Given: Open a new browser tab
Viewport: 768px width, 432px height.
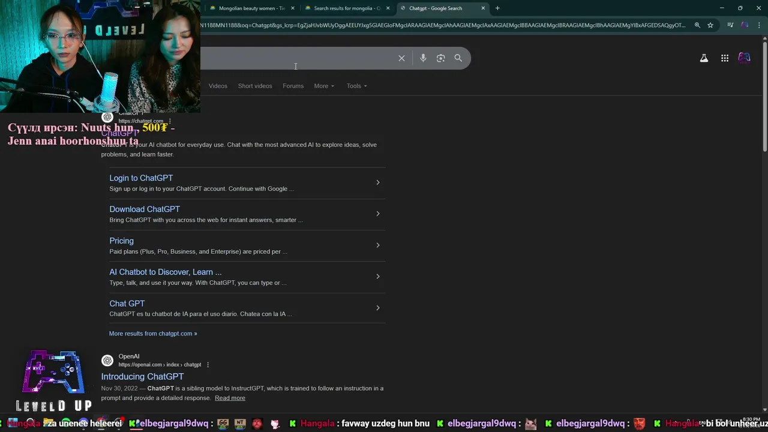Looking at the screenshot, I should pyautogui.click(x=497, y=8).
